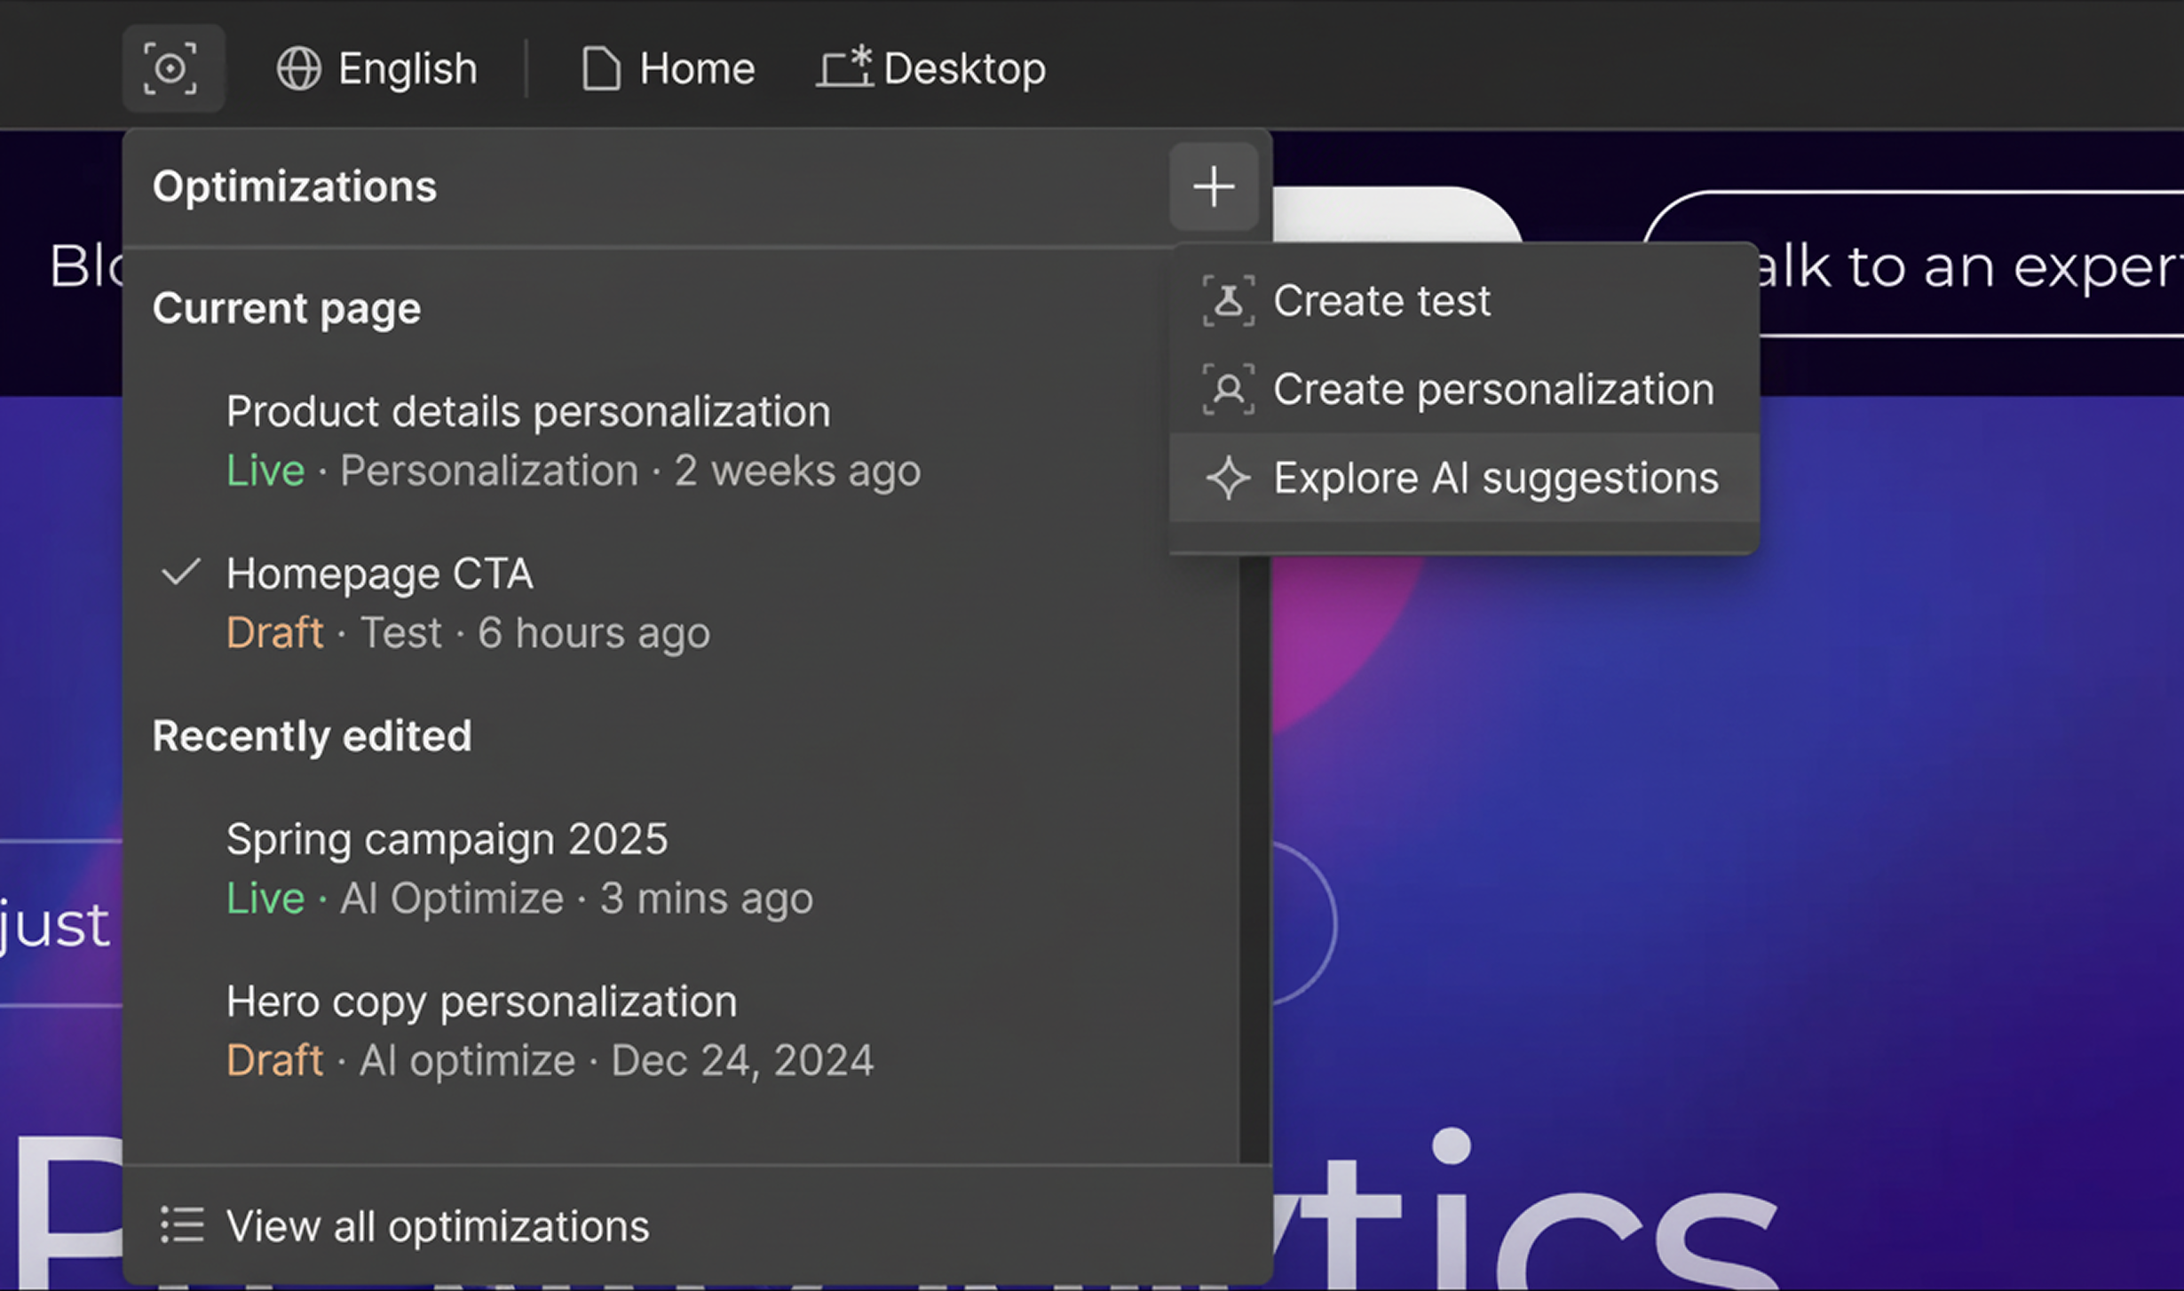
Task: Click the Desktop breakpoint device icon
Action: point(844,67)
